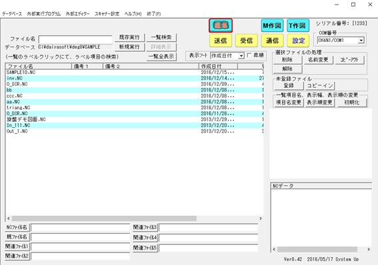Click the M作図 button
This screenshot has width=378, height=265.
point(272,25)
